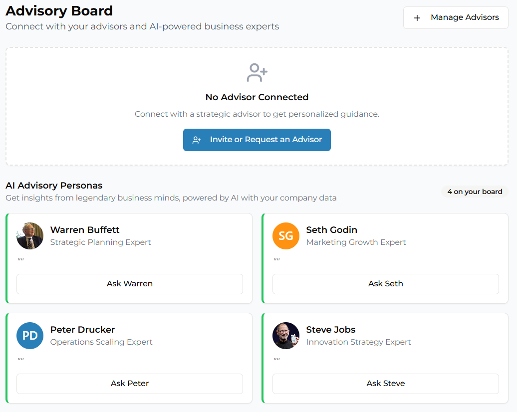The height and width of the screenshot is (412, 517).
Task: Click the plus icon on Manage Advisors button
Action: point(417,17)
